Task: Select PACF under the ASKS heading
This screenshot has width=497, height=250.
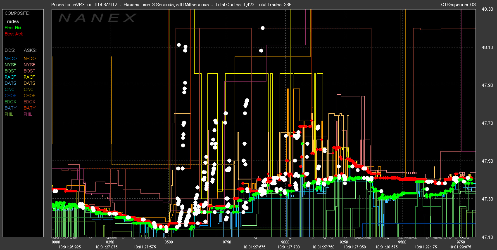Action: click(29, 77)
